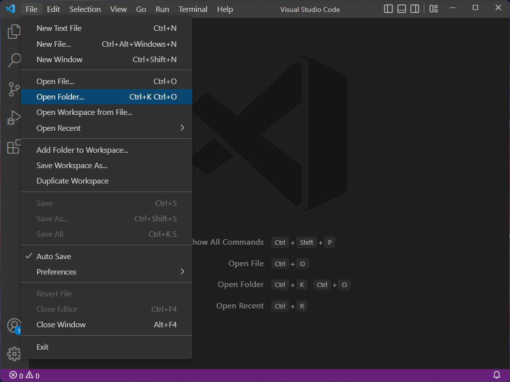Open the Terminal menu in menu bar

tap(193, 9)
